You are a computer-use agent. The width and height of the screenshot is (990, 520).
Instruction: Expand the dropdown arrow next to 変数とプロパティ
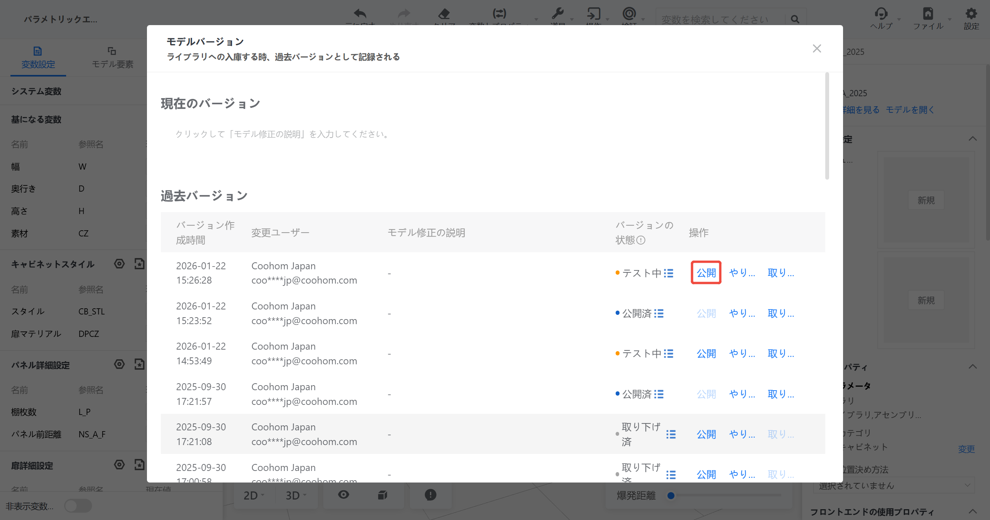[x=536, y=19]
